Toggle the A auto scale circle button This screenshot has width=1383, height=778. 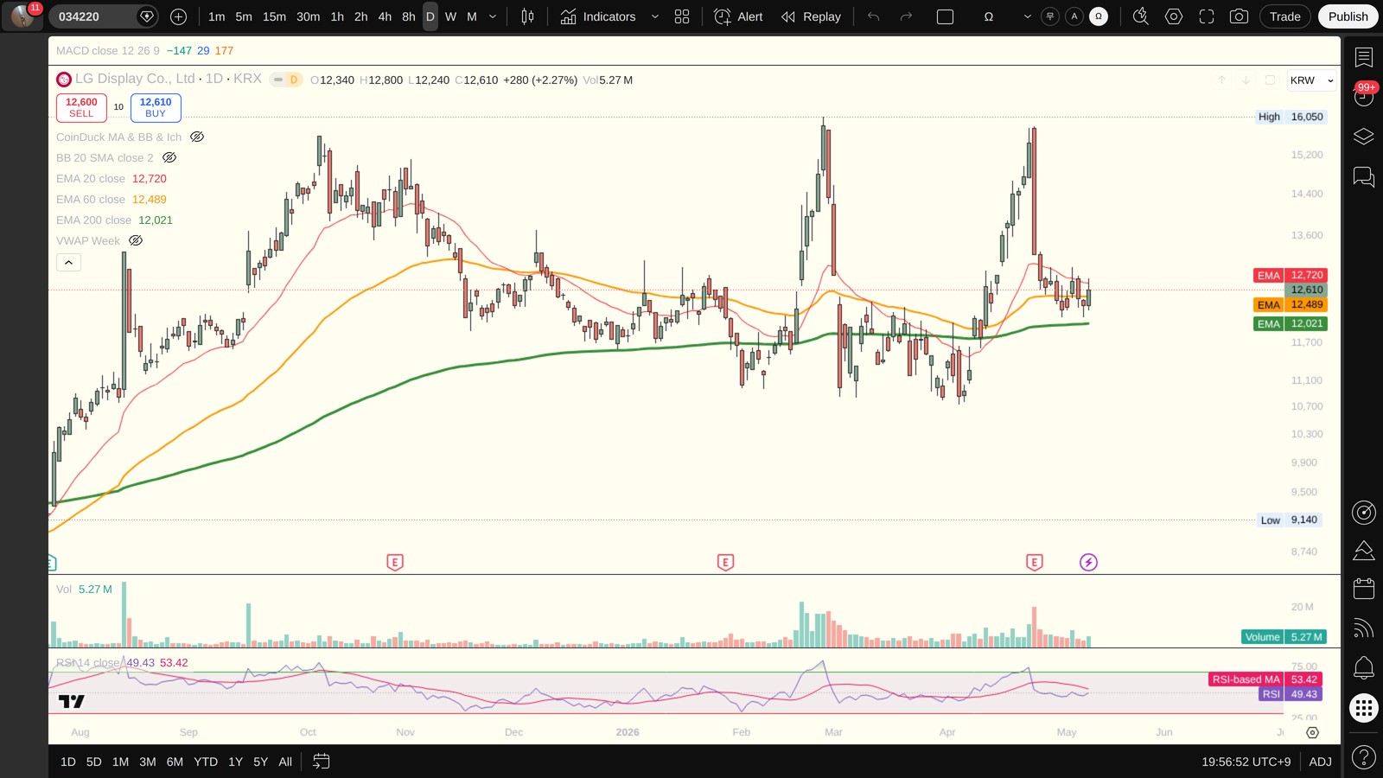tap(1074, 16)
